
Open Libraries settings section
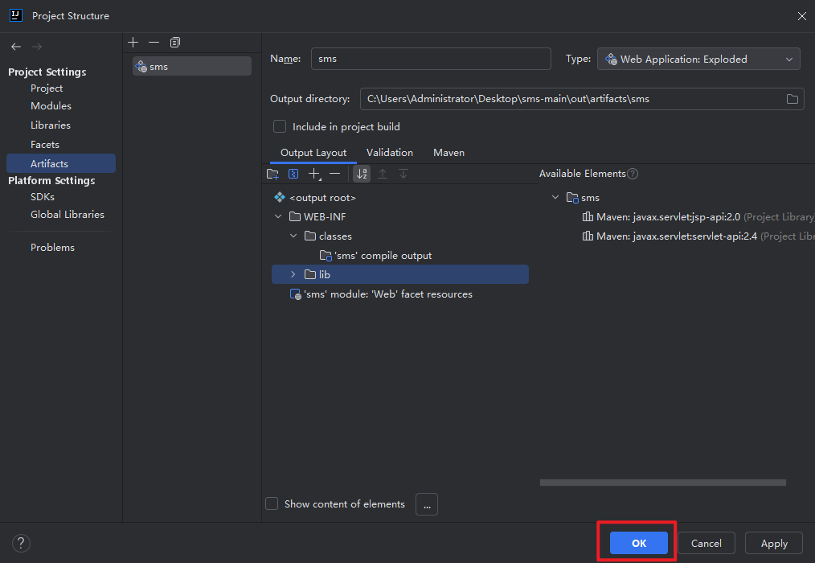(x=51, y=125)
